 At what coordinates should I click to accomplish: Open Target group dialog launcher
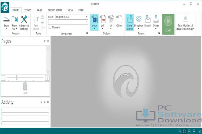[159, 33]
